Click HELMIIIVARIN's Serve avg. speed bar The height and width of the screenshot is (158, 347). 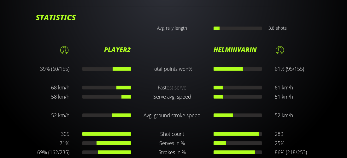click(x=238, y=97)
